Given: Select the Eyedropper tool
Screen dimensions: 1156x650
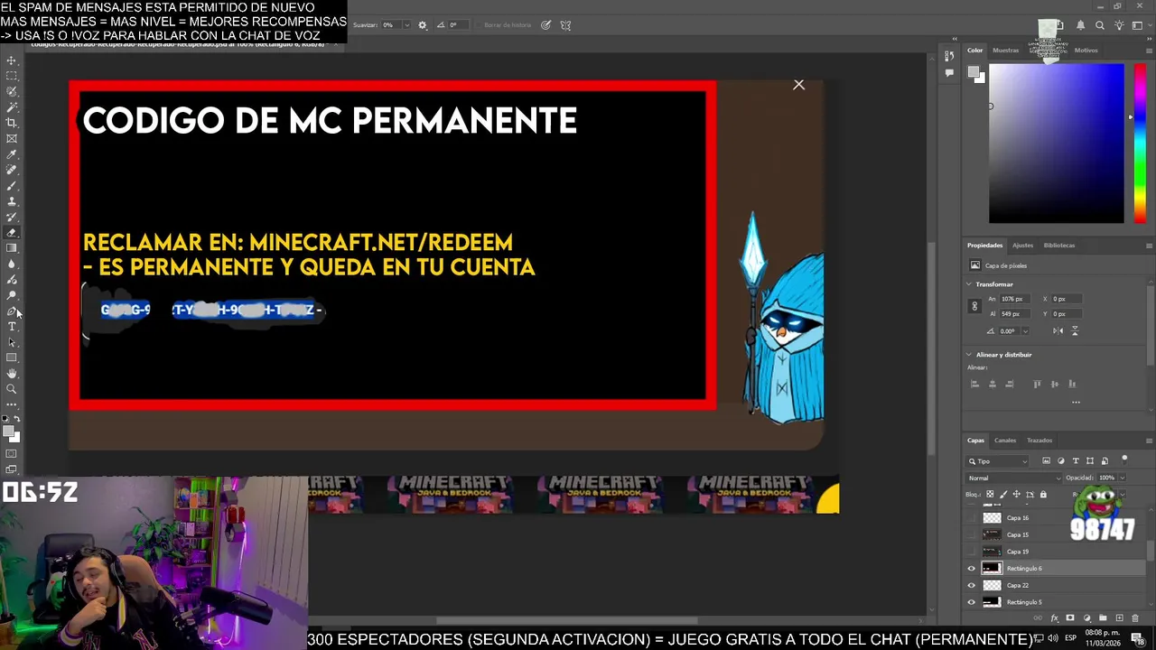Looking at the screenshot, I should click(x=12, y=154).
